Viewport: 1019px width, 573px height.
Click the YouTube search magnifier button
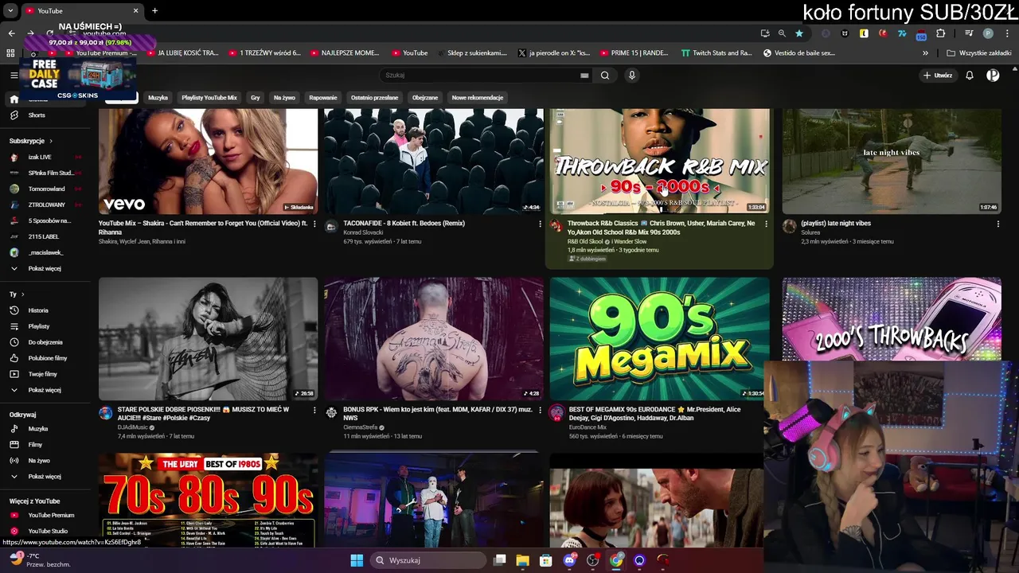(x=605, y=76)
